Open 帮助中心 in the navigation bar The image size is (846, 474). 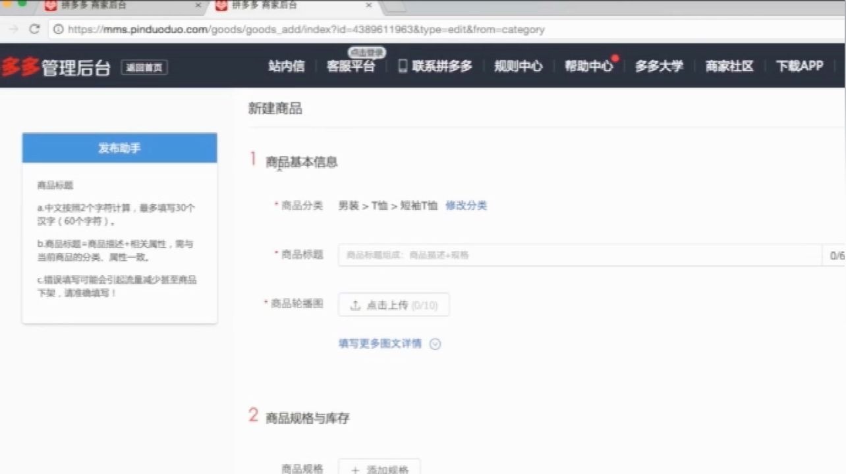tap(588, 66)
